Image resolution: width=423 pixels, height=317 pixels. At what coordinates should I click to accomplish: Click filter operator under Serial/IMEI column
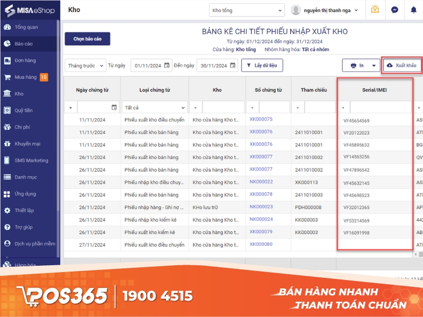(x=343, y=108)
